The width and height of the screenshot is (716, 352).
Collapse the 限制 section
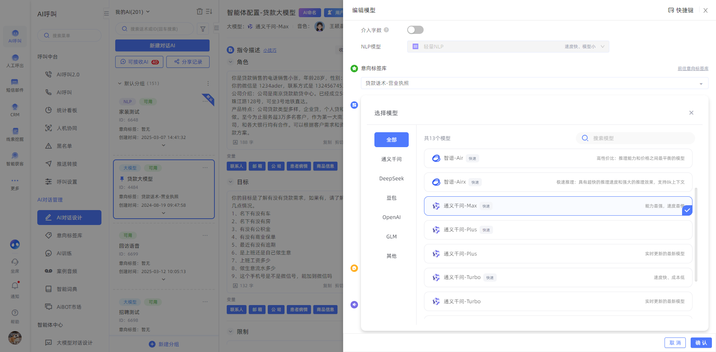coord(230,332)
